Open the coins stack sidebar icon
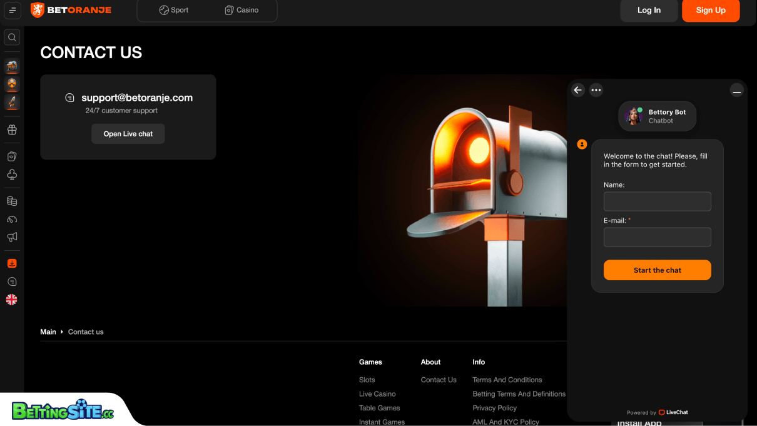The height and width of the screenshot is (426, 757). click(x=12, y=201)
